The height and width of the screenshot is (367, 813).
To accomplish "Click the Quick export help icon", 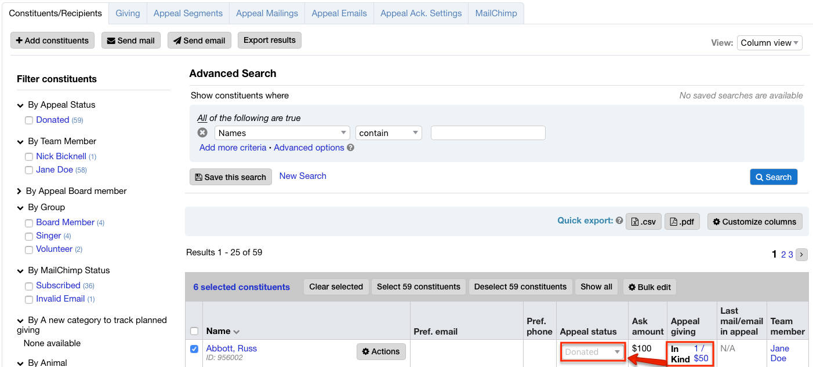I will point(619,221).
